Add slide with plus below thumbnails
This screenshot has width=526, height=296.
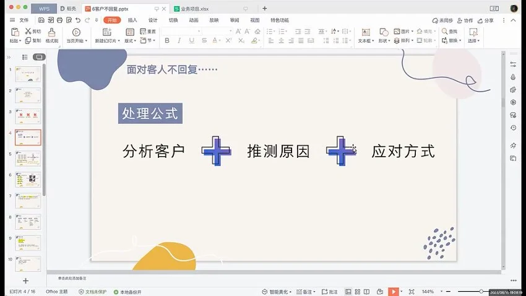point(25,281)
